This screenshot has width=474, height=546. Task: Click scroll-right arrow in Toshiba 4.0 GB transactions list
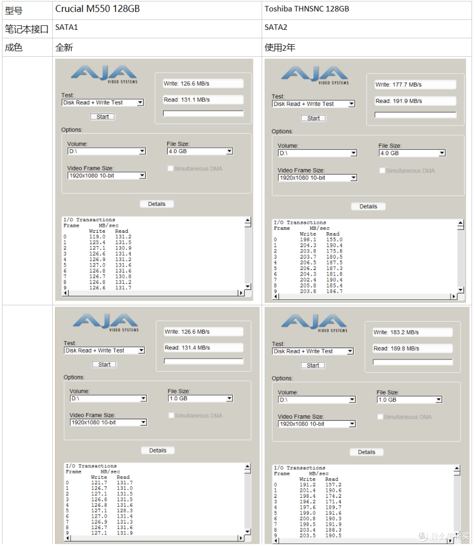click(454, 297)
